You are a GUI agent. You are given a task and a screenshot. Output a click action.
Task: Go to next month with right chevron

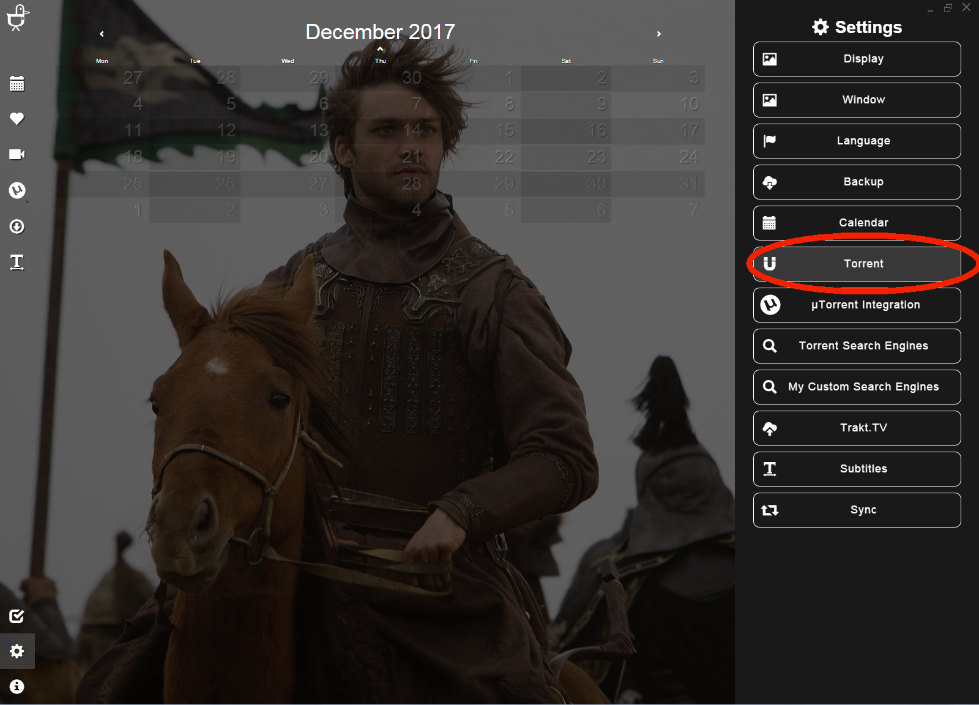(659, 34)
